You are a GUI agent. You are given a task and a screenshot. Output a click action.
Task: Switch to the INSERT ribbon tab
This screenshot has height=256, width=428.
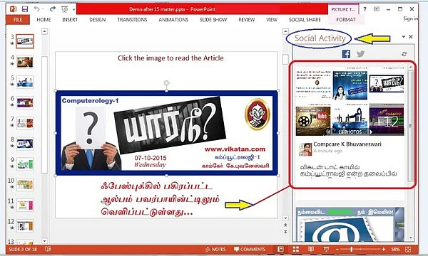70,20
